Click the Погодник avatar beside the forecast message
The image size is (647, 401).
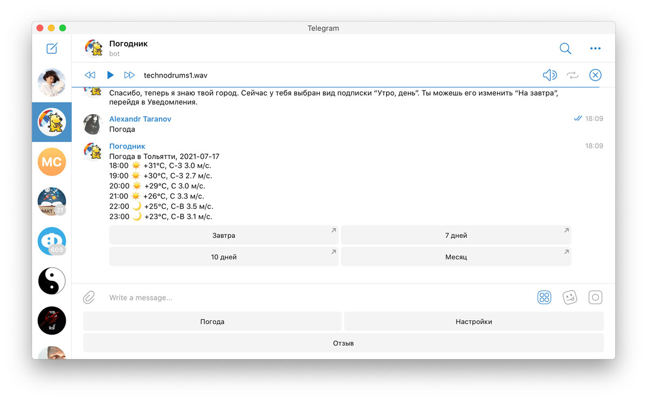tap(93, 151)
